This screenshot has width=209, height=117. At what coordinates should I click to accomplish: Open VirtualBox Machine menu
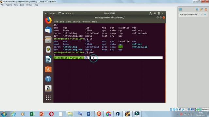click(x=9, y=5)
